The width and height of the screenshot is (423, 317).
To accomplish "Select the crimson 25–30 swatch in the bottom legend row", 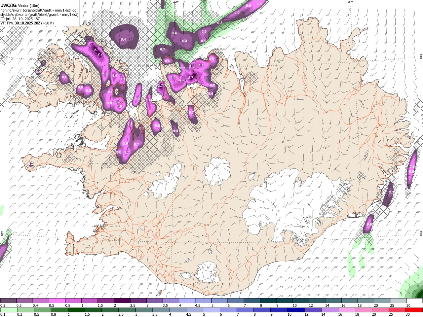I will coord(398,310).
